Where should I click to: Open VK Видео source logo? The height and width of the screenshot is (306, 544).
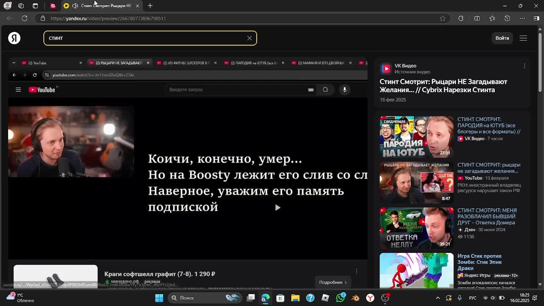[x=385, y=68]
